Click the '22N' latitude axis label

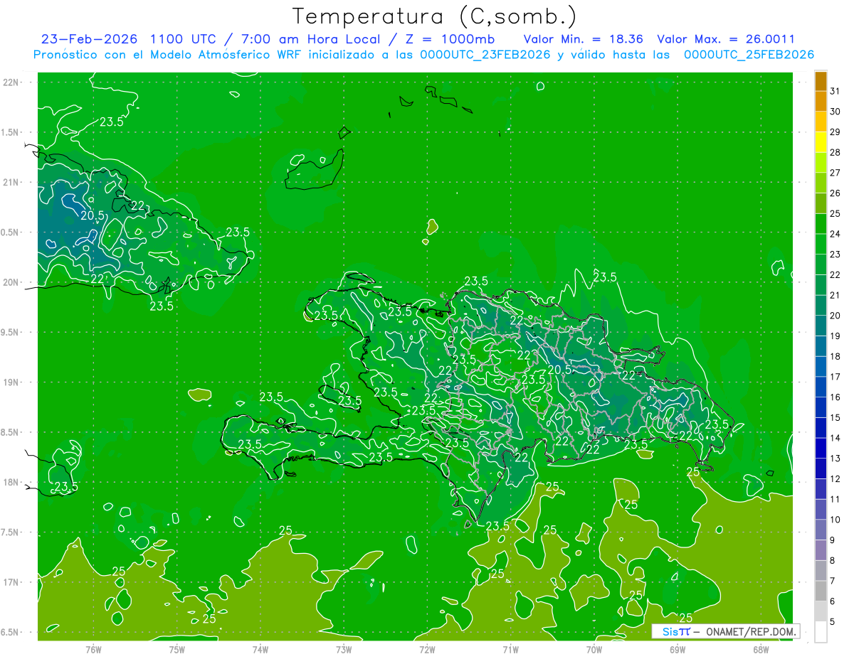[11, 82]
